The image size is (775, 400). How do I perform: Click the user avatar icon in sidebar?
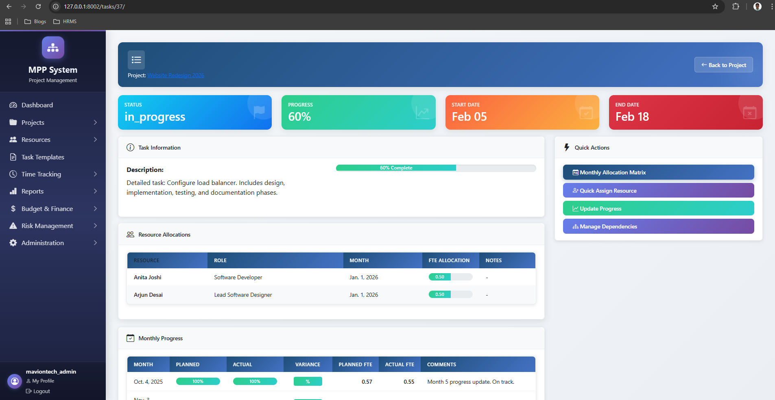point(15,381)
